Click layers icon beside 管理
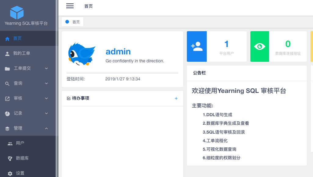Image resolution: width=313 pixels, height=177 pixels. pyautogui.click(x=7, y=128)
